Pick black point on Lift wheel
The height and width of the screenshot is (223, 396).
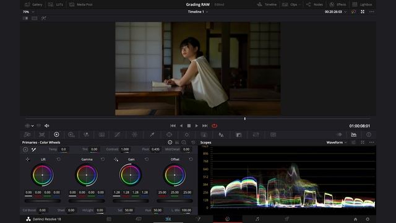(27, 159)
